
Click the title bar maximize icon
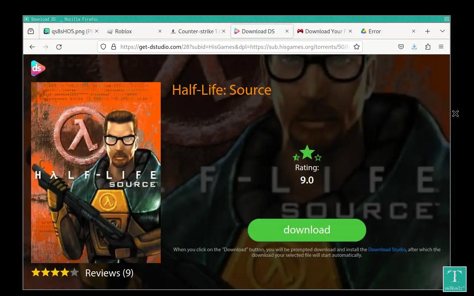447,19
